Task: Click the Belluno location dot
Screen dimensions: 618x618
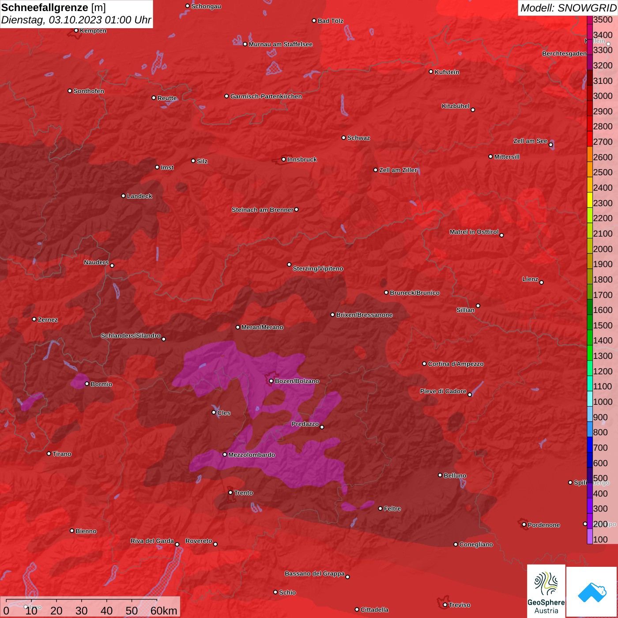Action: point(440,475)
